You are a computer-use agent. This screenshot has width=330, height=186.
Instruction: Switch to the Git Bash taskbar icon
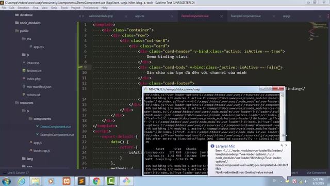pyautogui.click(x=126, y=181)
